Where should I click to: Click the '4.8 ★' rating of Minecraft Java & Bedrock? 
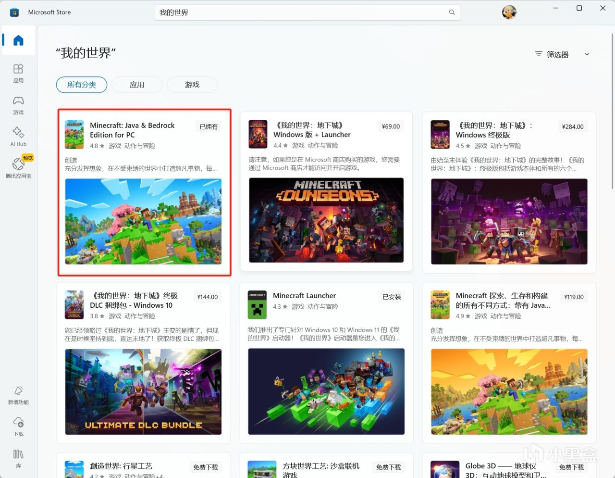(x=97, y=146)
